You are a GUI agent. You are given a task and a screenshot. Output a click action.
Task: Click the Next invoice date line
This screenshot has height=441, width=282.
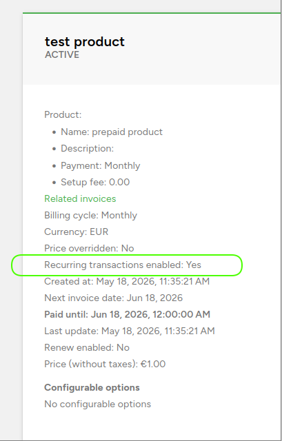coord(113,298)
